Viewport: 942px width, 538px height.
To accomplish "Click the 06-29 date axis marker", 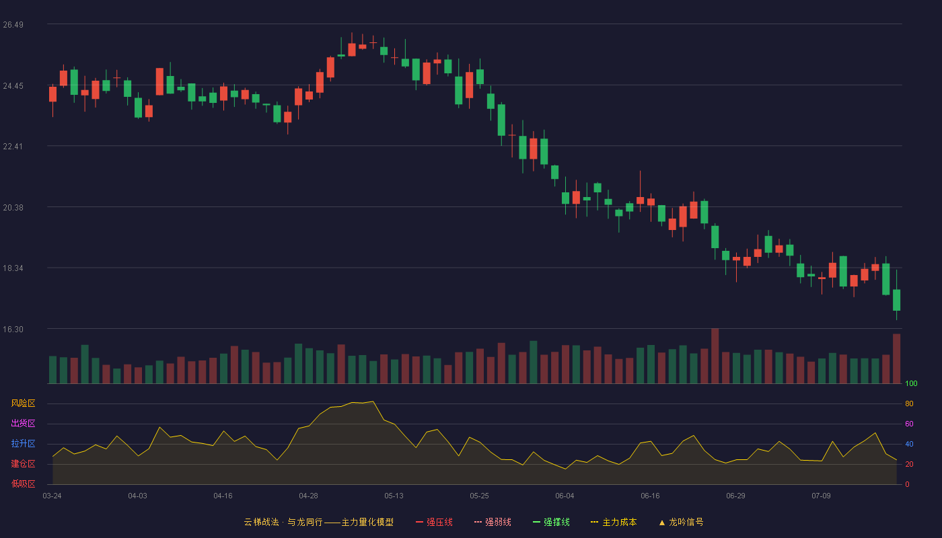I will click(735, 496).
